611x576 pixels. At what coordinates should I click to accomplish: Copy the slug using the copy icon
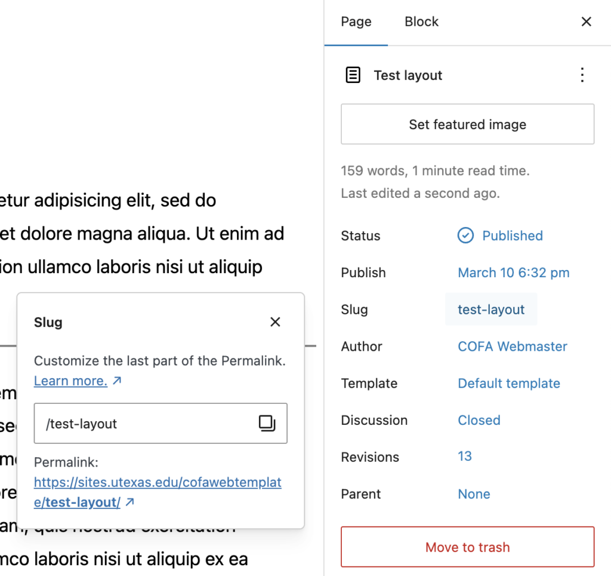267,424
